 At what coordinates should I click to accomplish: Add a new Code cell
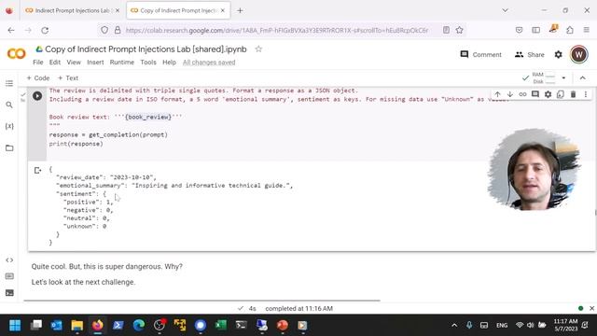pos(37,78)
